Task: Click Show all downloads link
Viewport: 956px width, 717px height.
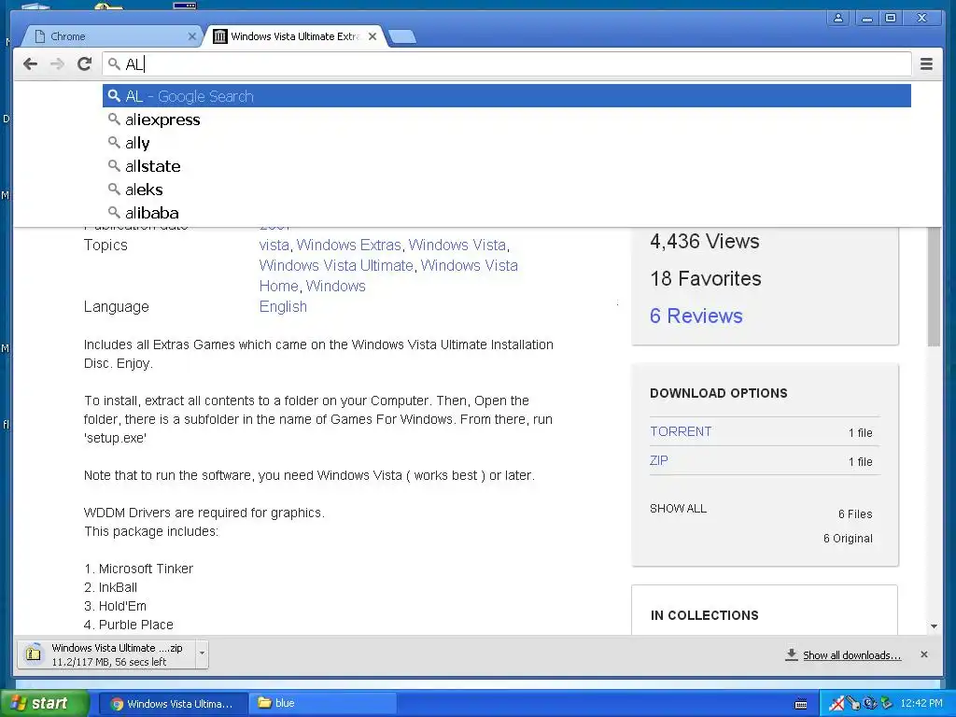Action: pos(851,655)
